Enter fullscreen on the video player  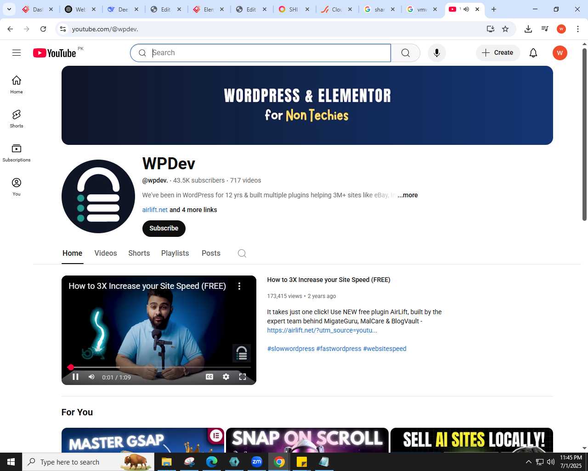[x=243, y=377]
